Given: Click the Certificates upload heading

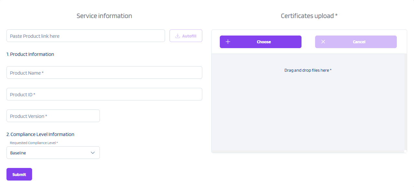Looking at the screenshot, I should [309, 16].
